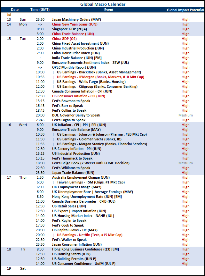Select 'Singapore GDP (2Q A)' row text
The width and height of the screenshot is (205, 276).
[x=69, y=29]
